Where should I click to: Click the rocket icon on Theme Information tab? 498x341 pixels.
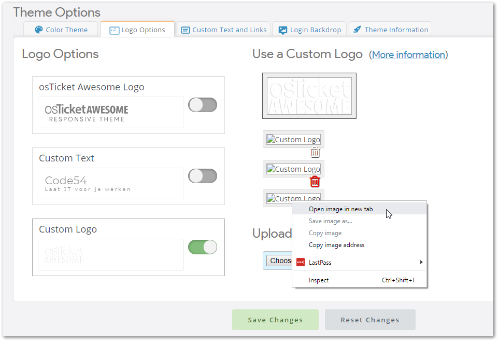[357, 30]
